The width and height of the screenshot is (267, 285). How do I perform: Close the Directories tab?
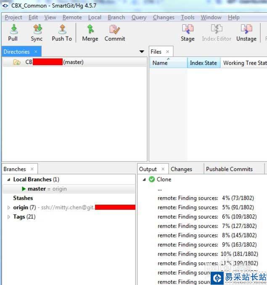click(x=36, y=52)
